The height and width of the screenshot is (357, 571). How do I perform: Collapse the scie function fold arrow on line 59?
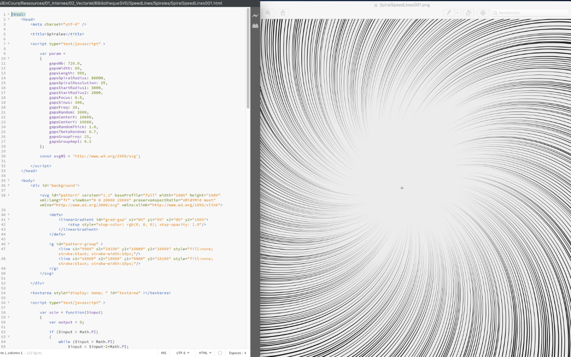(x=8, y=317)
